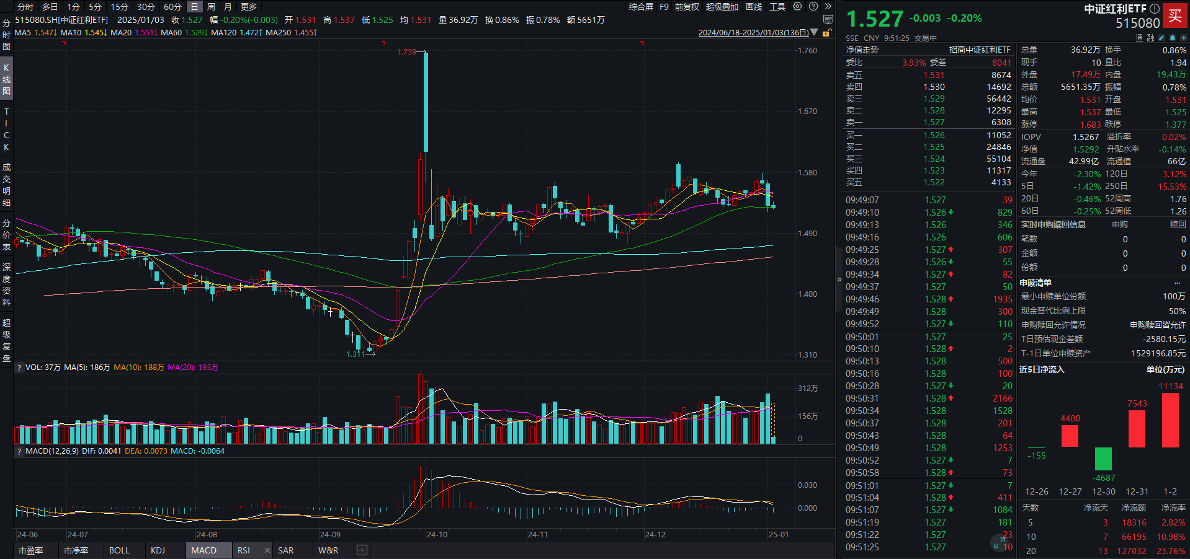Click the WP mini-window icon below the toolbar

[x=829, y=19]
